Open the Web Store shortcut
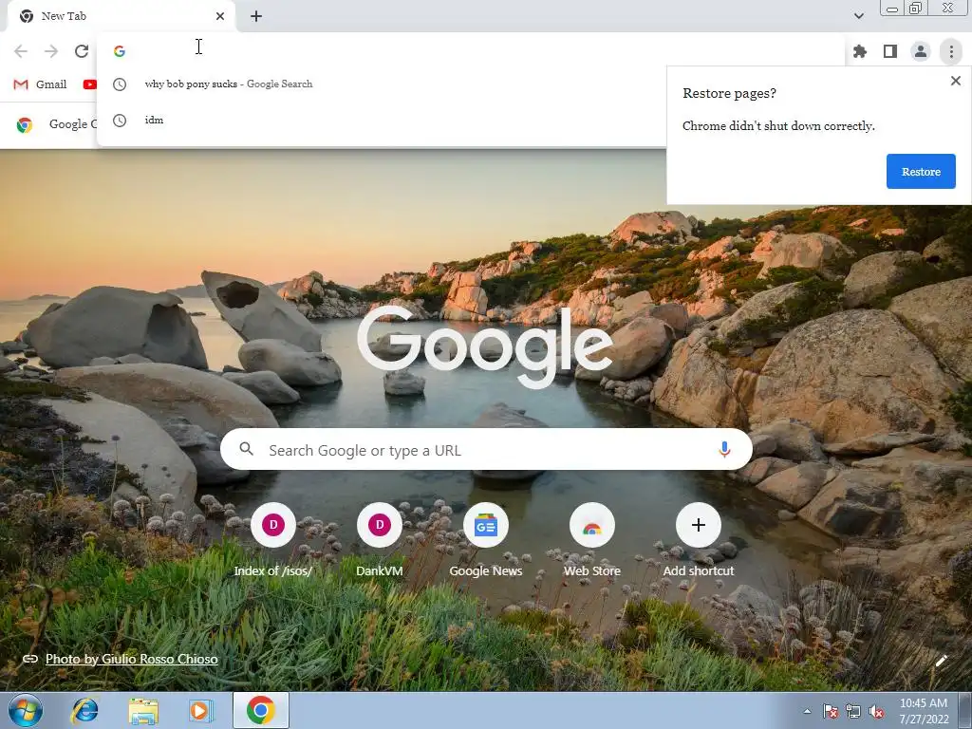 tap(592, 540)
